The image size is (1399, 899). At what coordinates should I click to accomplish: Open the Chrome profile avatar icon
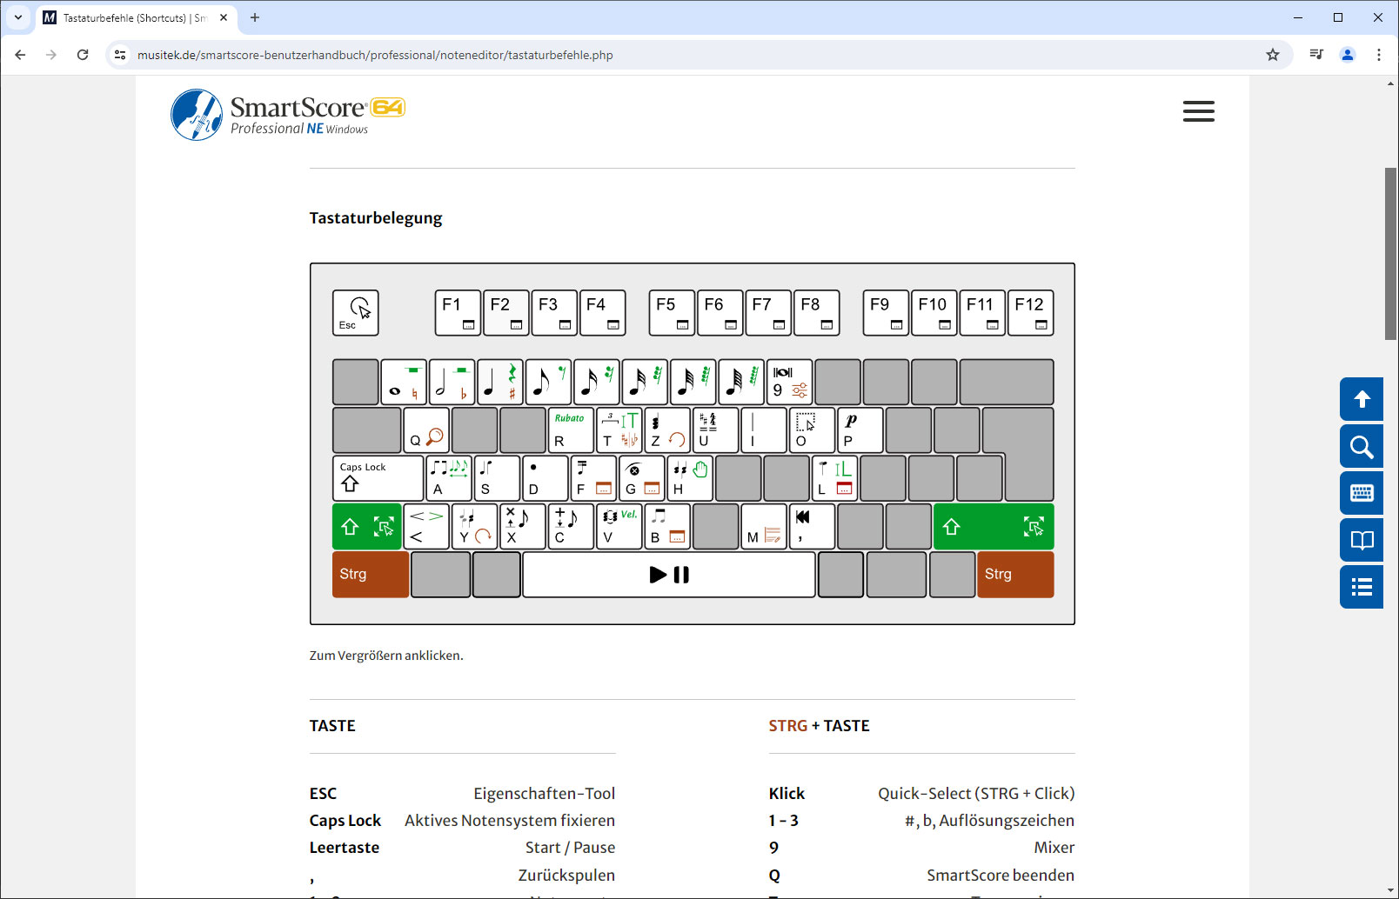click(x=1348, y=55)
